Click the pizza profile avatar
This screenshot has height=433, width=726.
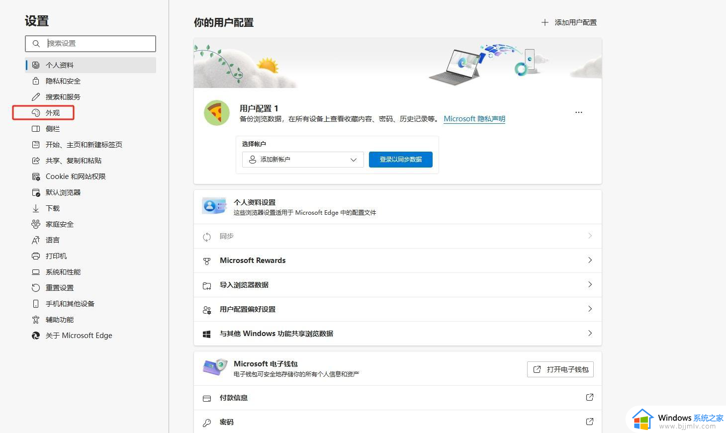coord(217,113)
